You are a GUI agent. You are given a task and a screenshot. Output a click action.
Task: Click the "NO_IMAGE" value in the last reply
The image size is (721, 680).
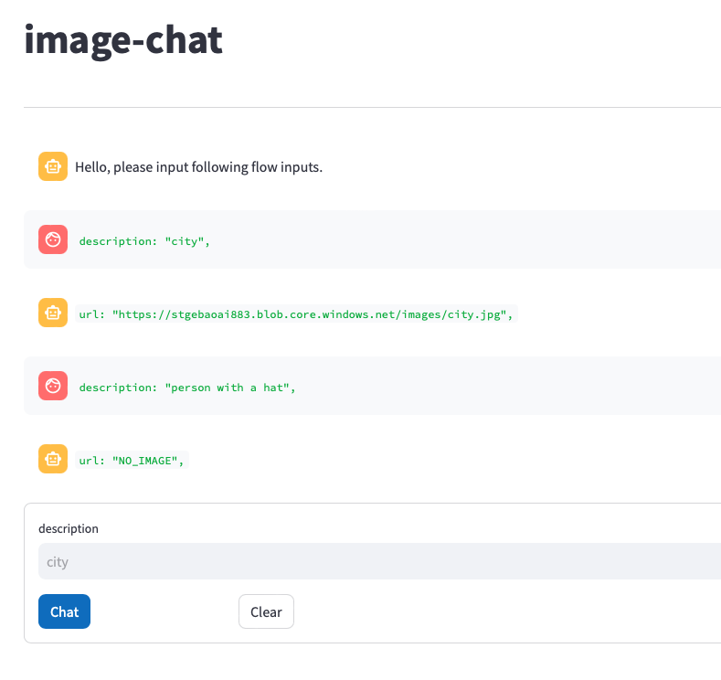(145, 461)
